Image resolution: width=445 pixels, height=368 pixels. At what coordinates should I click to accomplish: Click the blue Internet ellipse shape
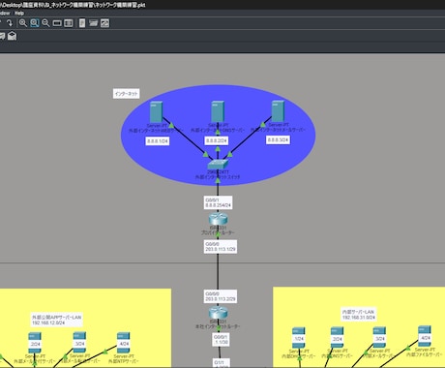tap(219, 136)
